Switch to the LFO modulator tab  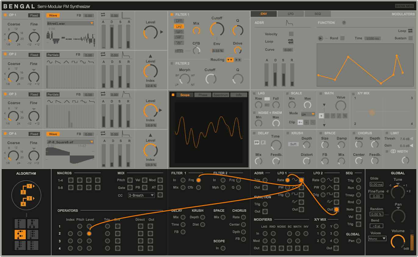290,14
